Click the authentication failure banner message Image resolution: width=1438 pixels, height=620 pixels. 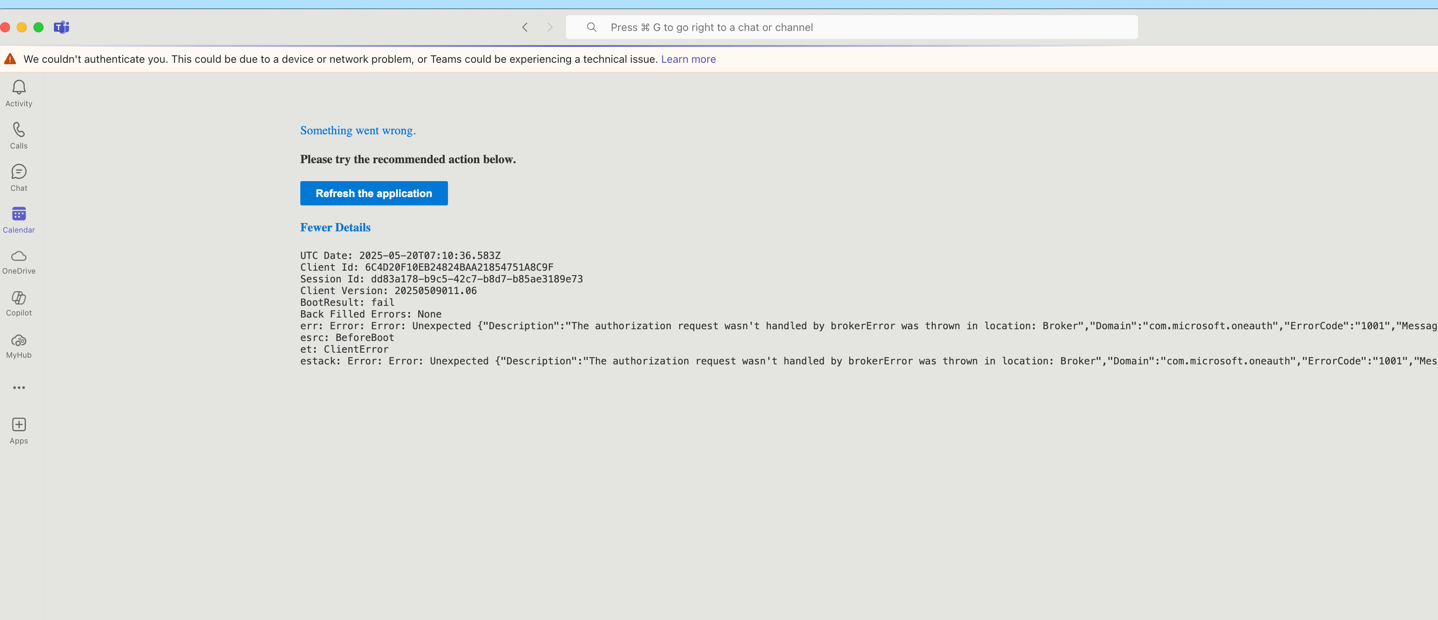[340, 59]
